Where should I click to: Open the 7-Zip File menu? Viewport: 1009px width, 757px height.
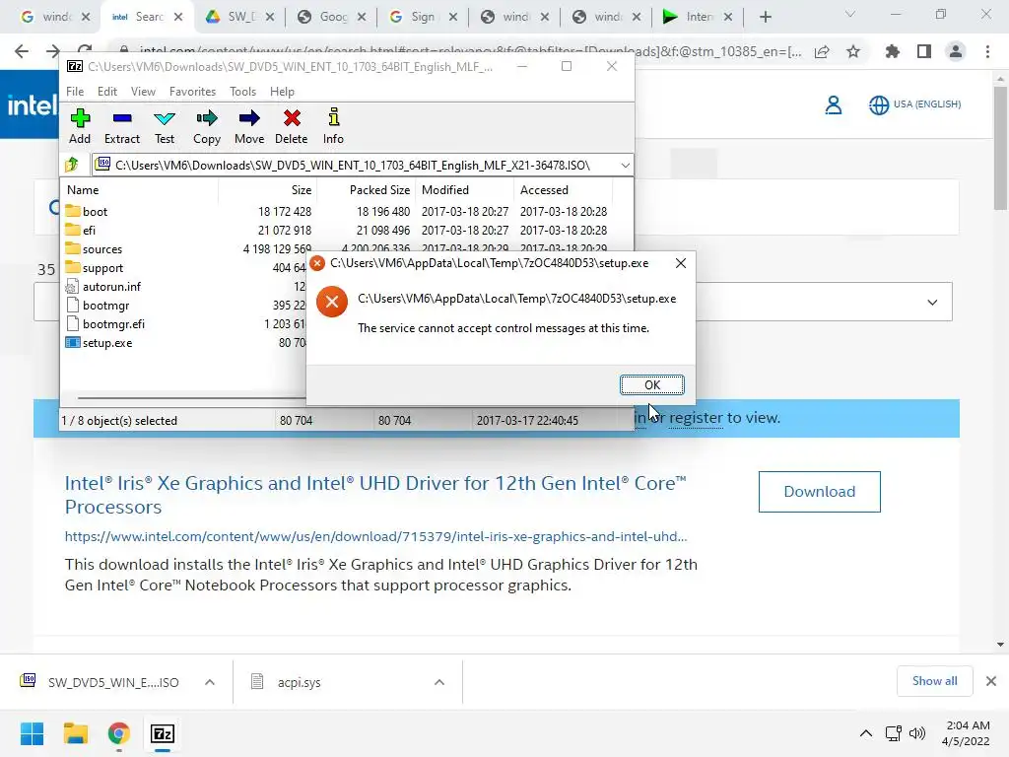pyautogui.click(x=75, y=92)
